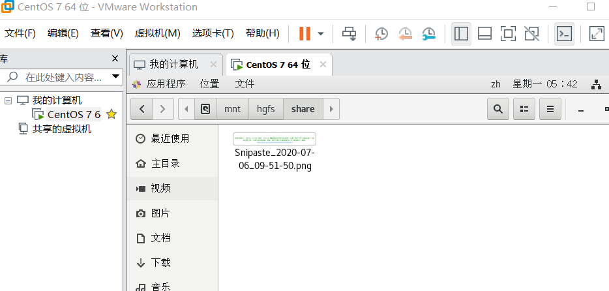Select the Snipaste png file thumbnail
Image resolution: width=609 pixels, height=291 pixels.
point(275,139)
